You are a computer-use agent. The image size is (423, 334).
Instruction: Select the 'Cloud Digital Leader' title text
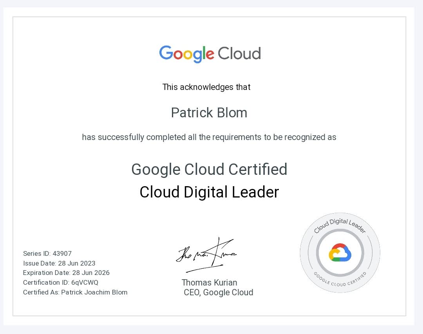pyautogui.click(x=209, y=192)
